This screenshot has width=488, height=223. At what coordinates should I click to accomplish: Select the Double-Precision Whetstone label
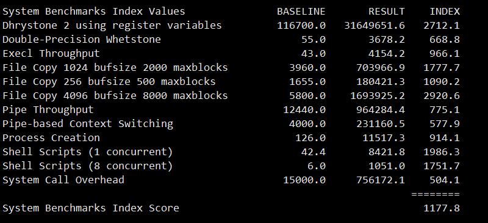82,40
